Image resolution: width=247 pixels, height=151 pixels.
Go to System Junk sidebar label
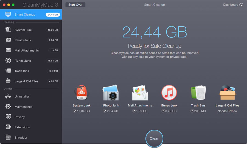coord(24,30)
